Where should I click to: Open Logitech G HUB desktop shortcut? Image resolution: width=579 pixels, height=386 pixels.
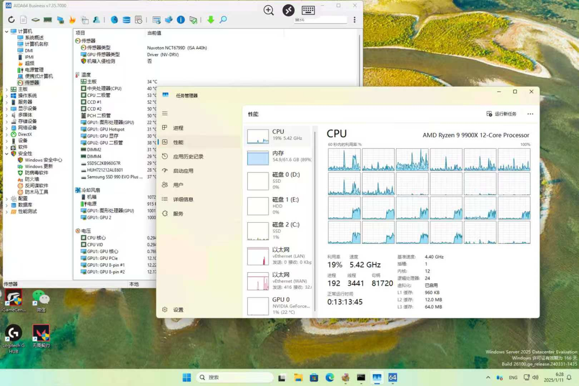click(x=13, y=339)
